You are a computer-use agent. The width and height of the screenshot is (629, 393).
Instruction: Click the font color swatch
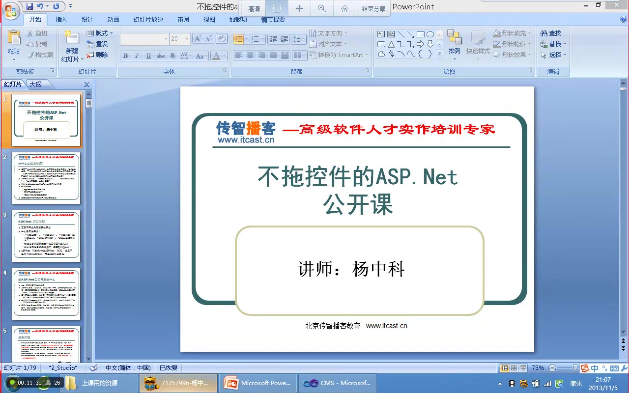point(216,56)
